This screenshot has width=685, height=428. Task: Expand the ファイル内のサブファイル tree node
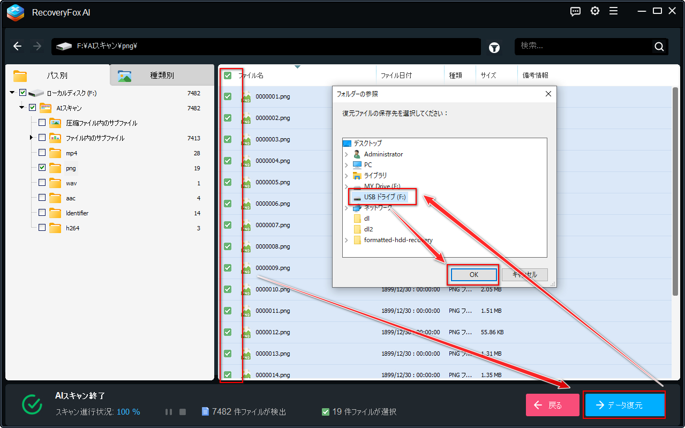point(31,138)
